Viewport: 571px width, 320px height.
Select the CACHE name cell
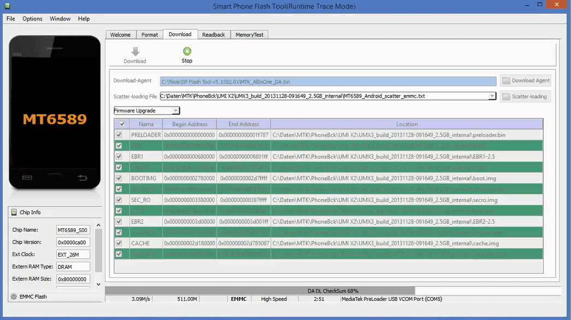pyautogui.click(x=146, y=243)
